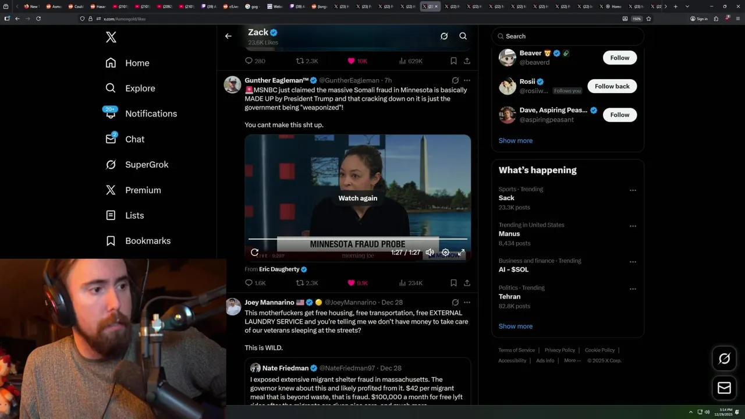Open Home from the sidebar
Image resolution: width=745 pixels, height=419 pixels.
point(127,63)
